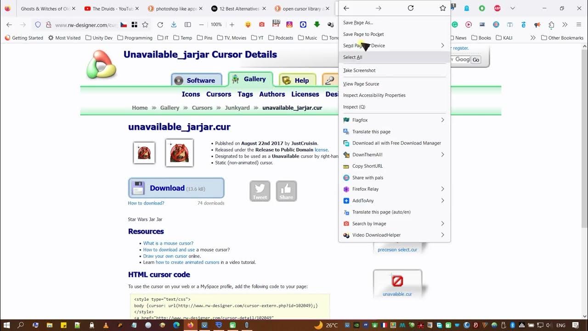Show more bookmarks via the bookmarks overflow chevrons
This screenshot has width=588, height=331.
[533, 38]
